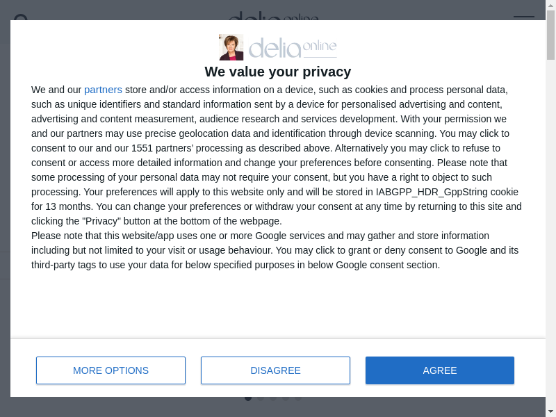Select the fourth carousel dot
Screen dimensions: 556x417
tap(286, 398)
